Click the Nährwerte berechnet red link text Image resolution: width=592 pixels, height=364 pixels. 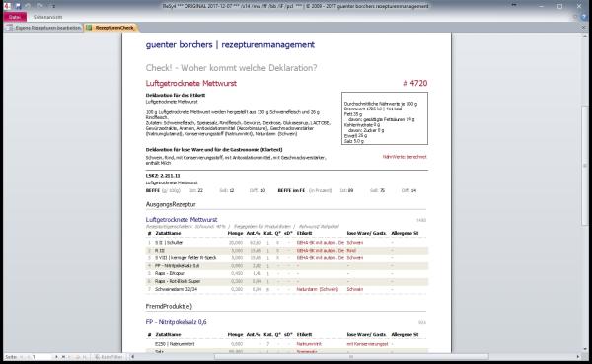405,157
